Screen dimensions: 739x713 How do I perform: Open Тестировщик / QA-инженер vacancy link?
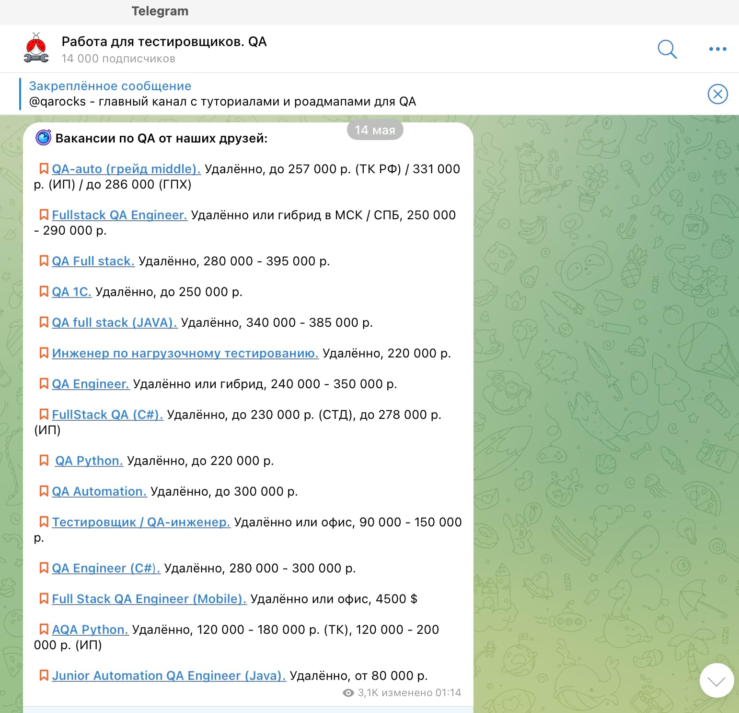pos(141,522)
